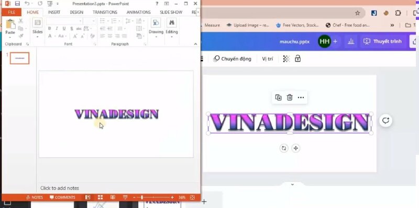Open the FILE tab
The image size is (419, 208).
pos(12,12)
